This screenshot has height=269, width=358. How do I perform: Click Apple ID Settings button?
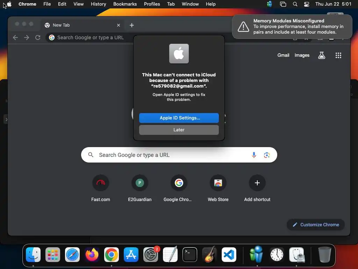click(x=179, y=118)
